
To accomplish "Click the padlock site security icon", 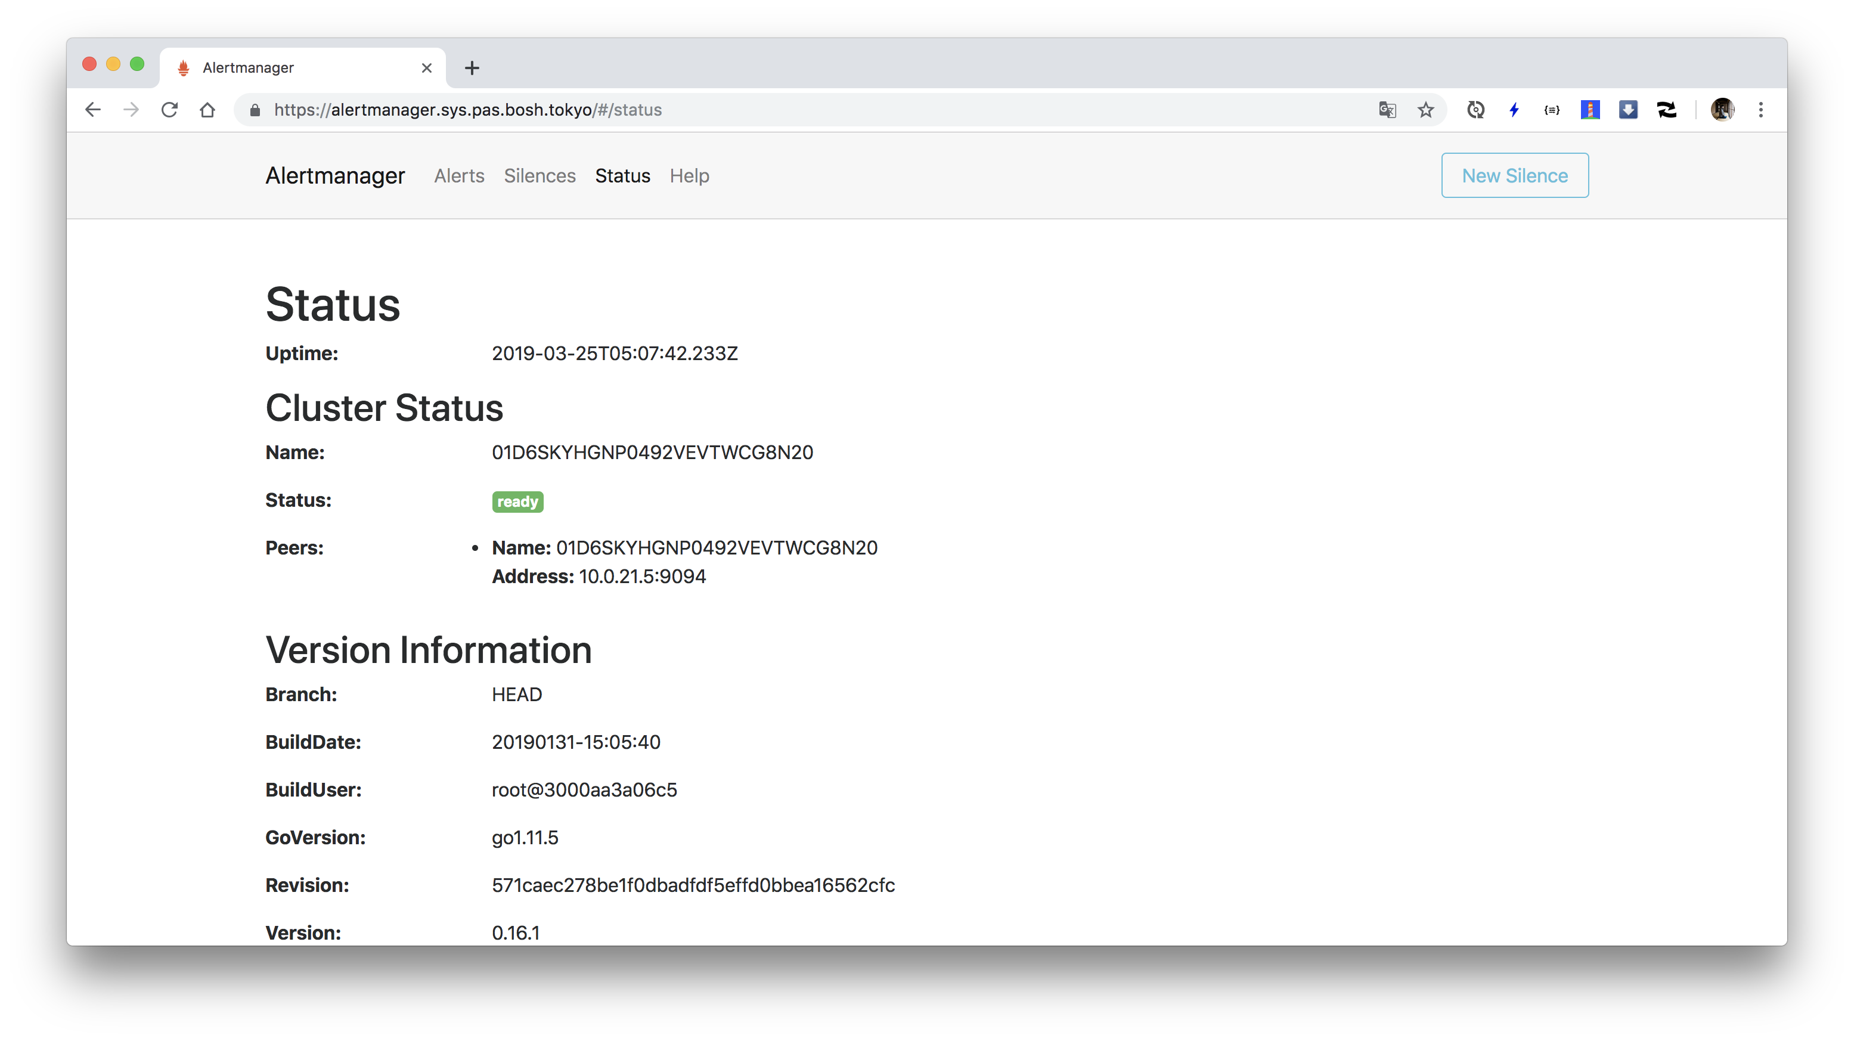I will 255,110.
